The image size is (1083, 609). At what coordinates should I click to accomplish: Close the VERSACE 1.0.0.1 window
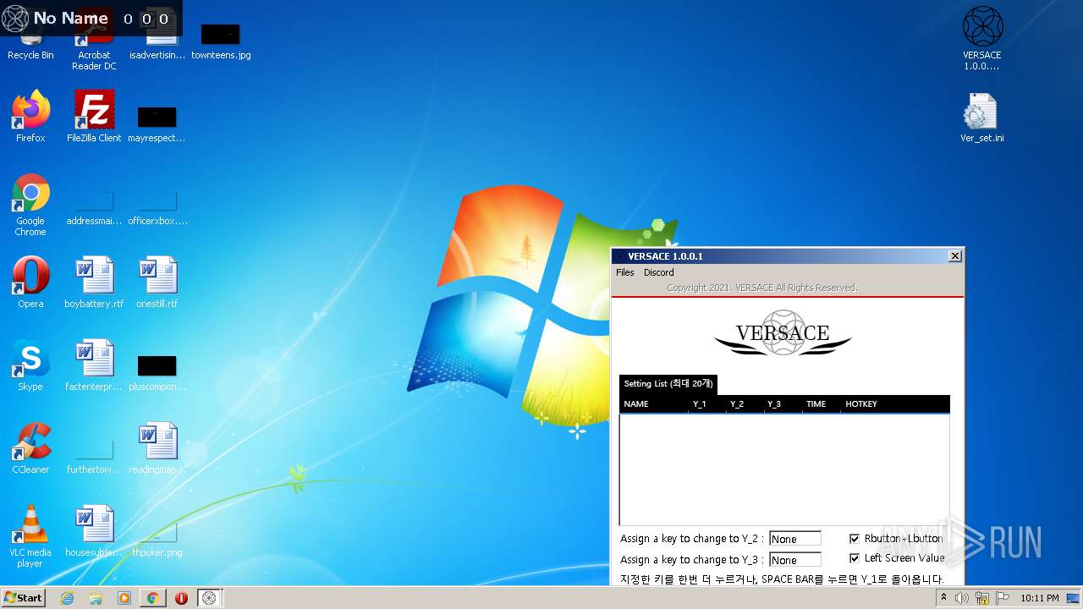(955, 256)
